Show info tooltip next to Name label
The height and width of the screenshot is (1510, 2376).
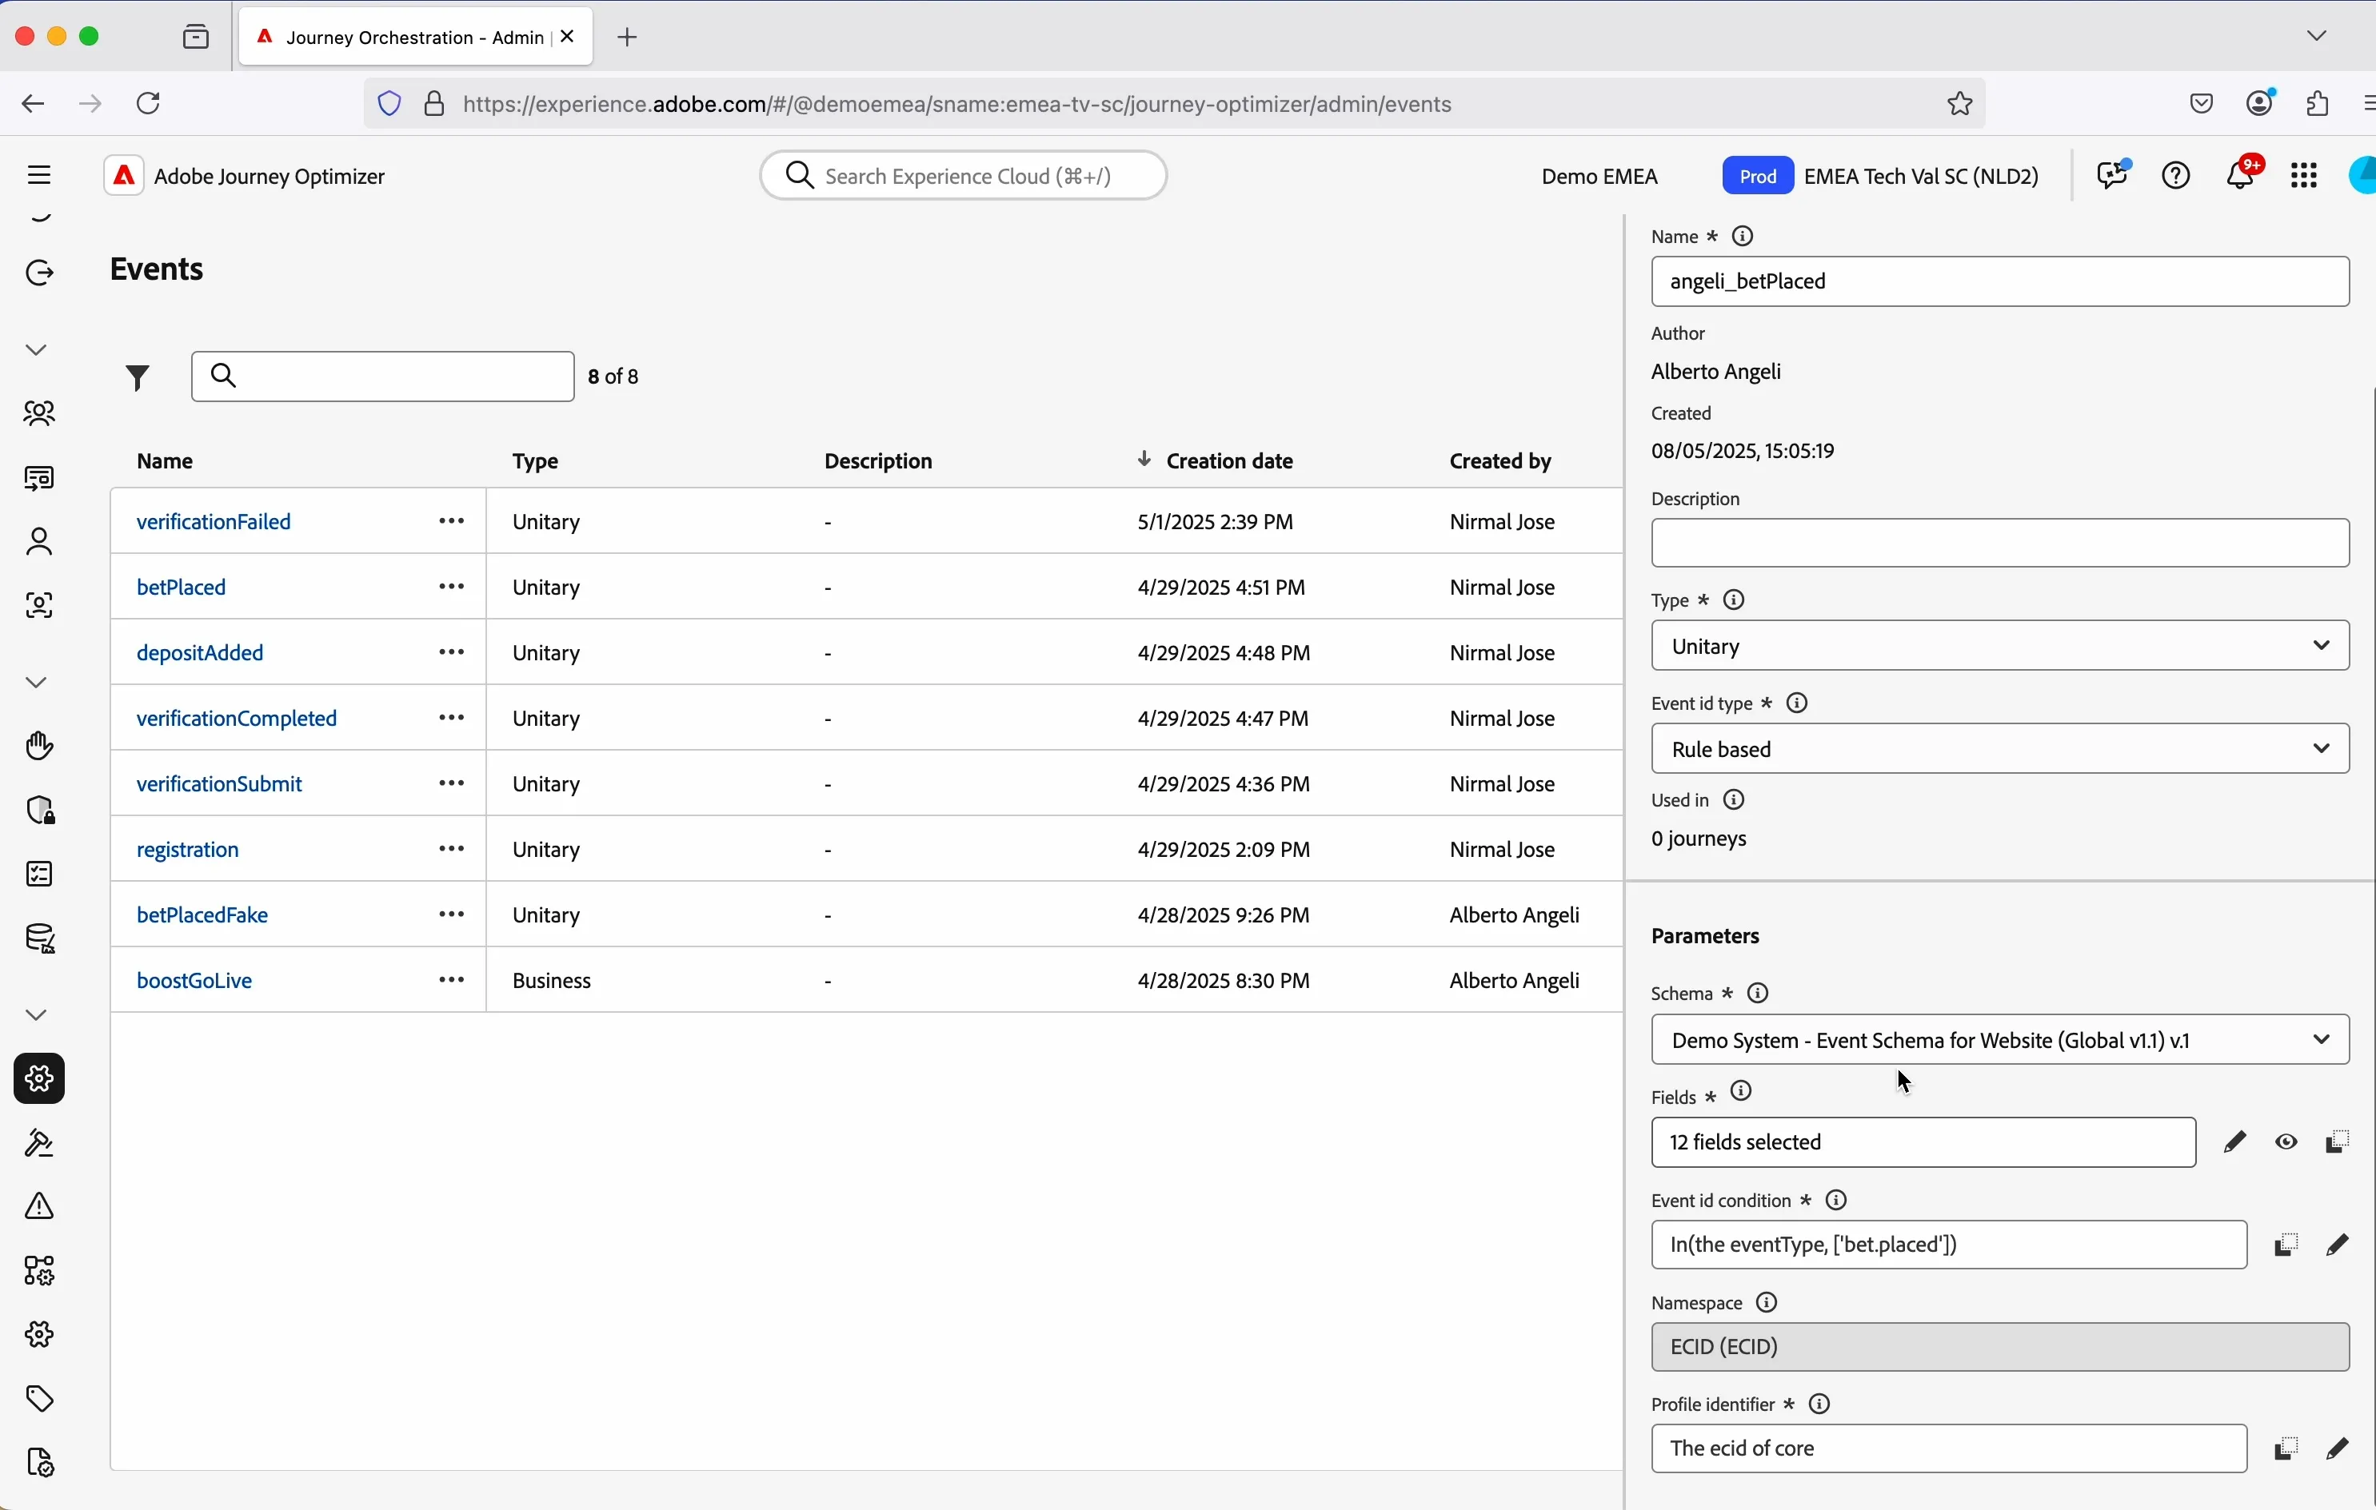[x=1743, y=237]
